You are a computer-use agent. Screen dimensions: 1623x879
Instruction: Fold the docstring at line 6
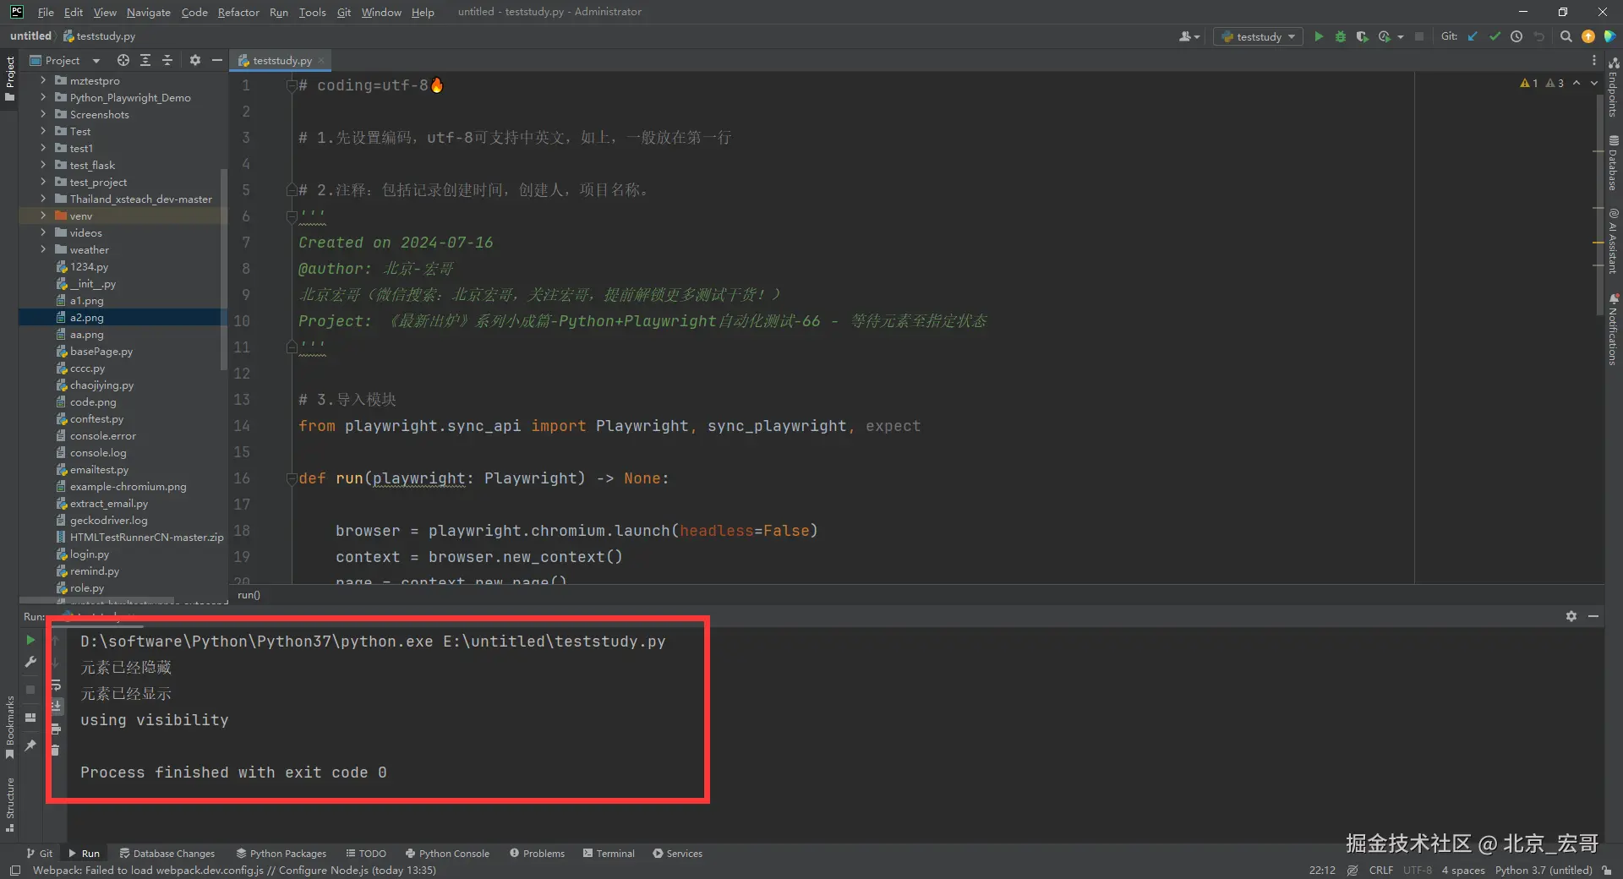pos(291,216)
